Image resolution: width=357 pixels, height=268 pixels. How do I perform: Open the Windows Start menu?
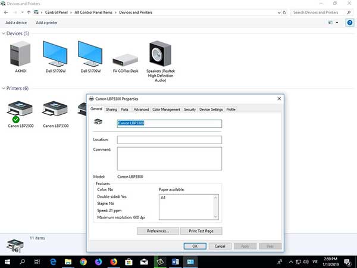click(x=7, y=261)
